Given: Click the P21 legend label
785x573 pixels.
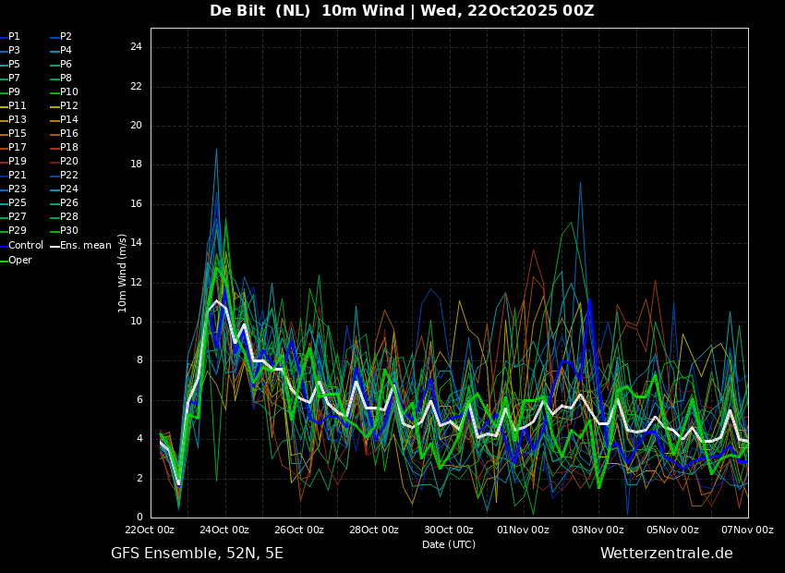Looking at the screenshot, I should [x=18, y=176].
